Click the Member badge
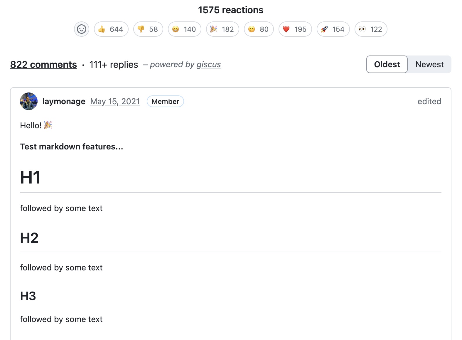The image size is (462, 340). tap(165, 101)
